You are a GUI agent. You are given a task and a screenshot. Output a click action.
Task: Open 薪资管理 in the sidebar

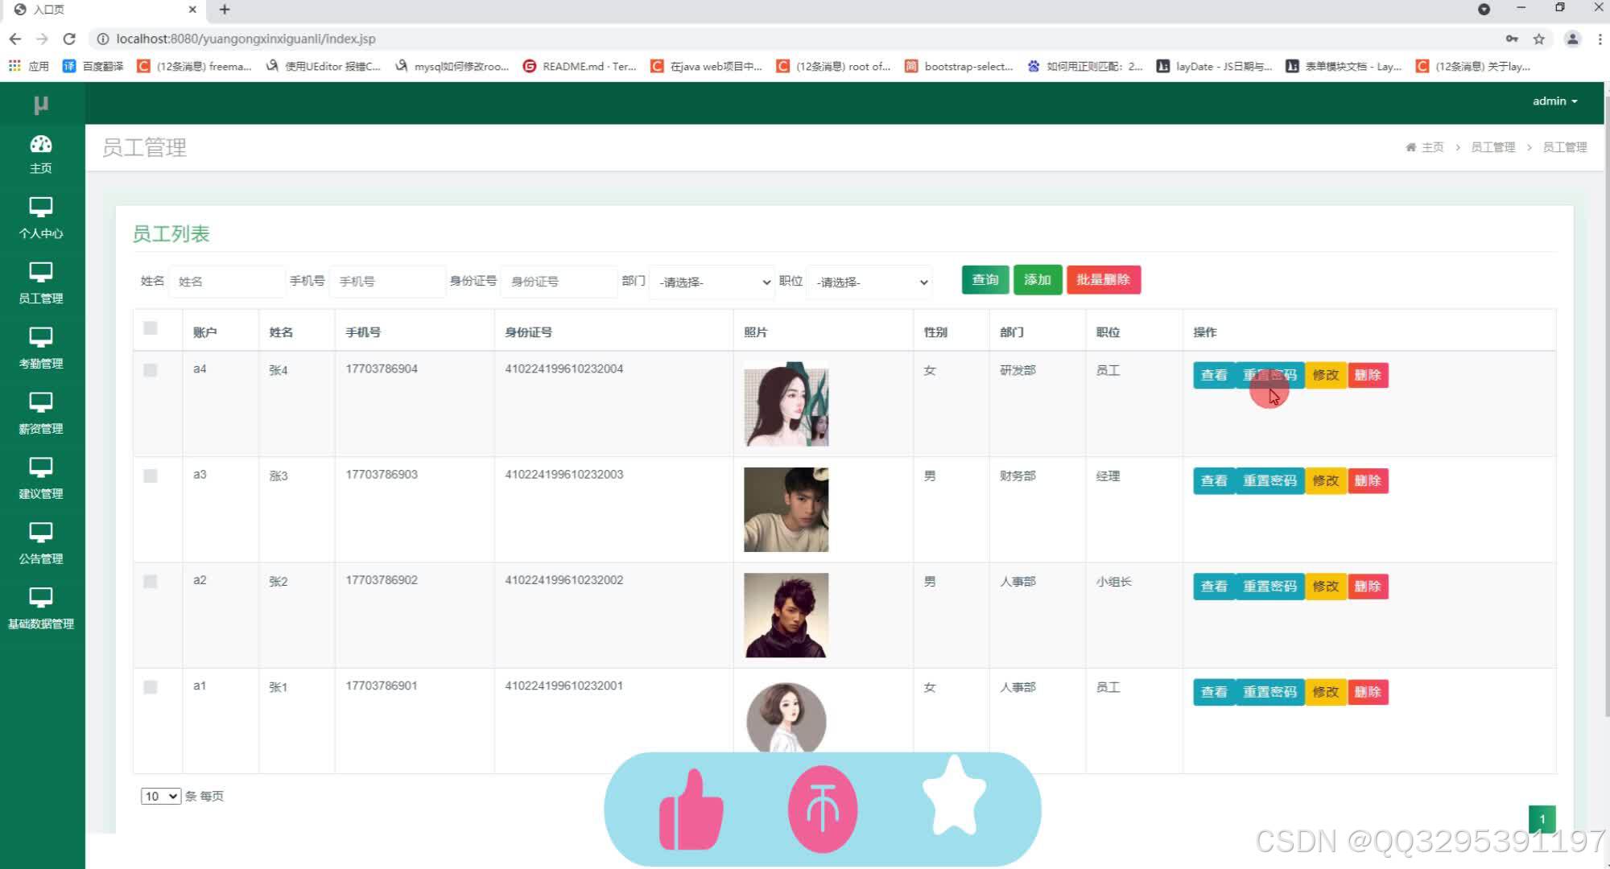coord(41,414)
